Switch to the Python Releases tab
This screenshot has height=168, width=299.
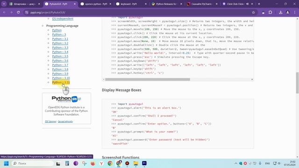pos(167,4)
